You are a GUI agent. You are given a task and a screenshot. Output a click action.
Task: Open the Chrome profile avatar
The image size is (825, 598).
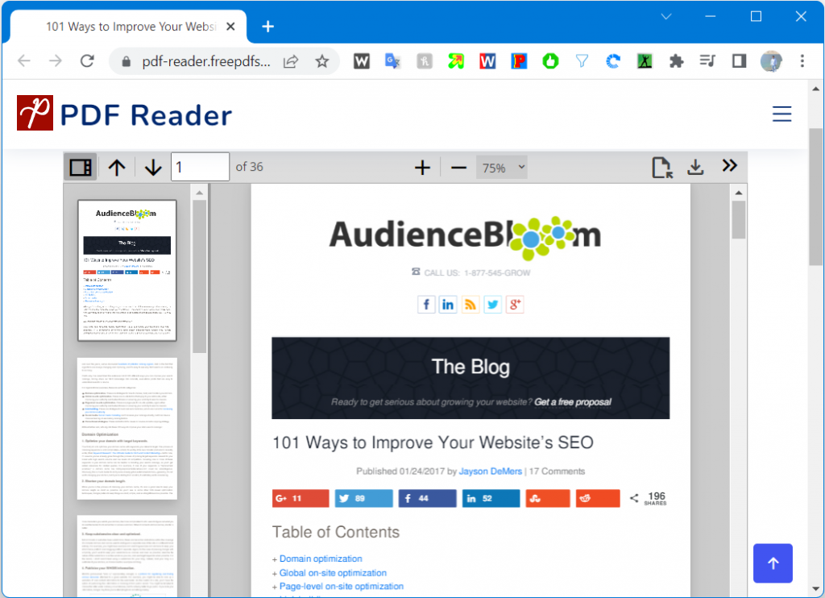point(771,61)
